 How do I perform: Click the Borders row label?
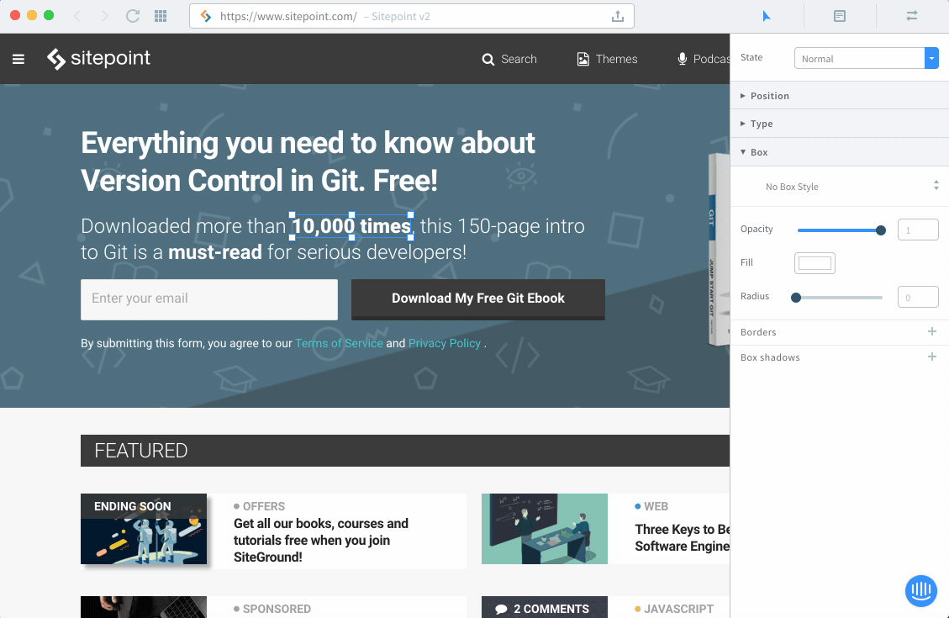(757, 331)
